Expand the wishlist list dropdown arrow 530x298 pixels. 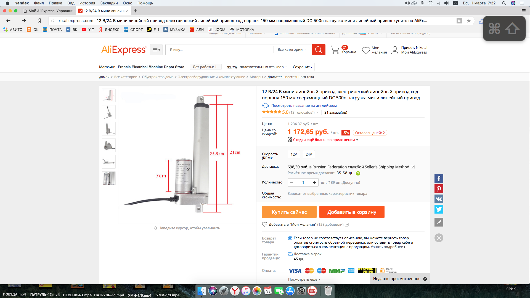347,225
